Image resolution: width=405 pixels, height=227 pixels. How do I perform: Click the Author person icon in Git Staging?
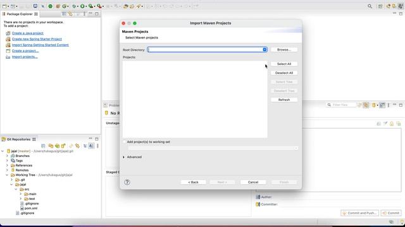click(258, 197)
